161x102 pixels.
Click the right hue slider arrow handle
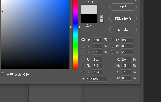point(79,27)
